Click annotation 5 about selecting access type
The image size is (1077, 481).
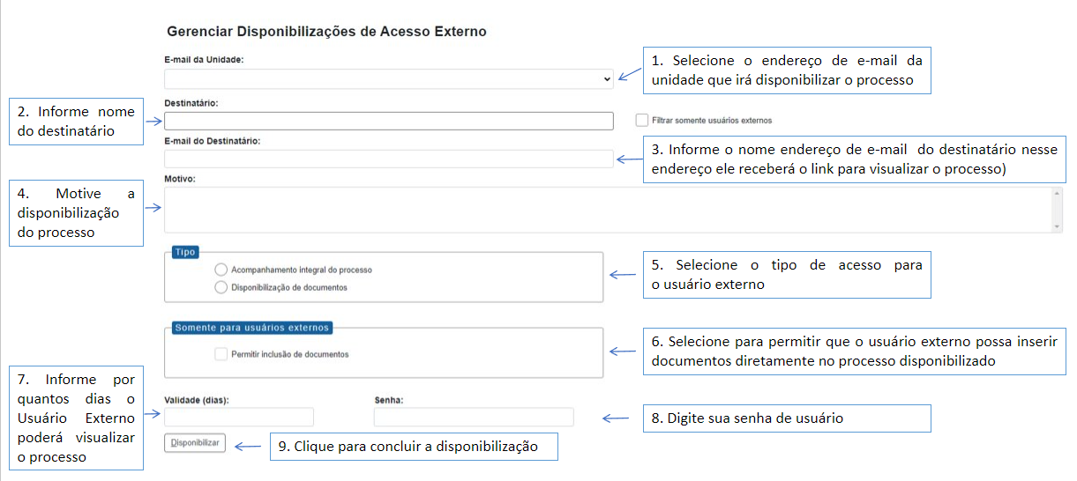pos(787,275)
